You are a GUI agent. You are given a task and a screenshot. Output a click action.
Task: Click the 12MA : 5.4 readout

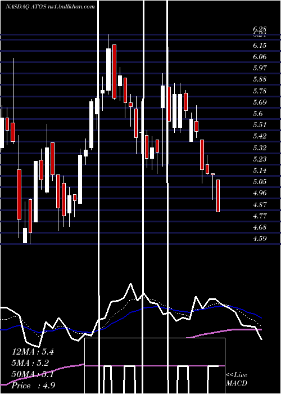pos(33,352)
